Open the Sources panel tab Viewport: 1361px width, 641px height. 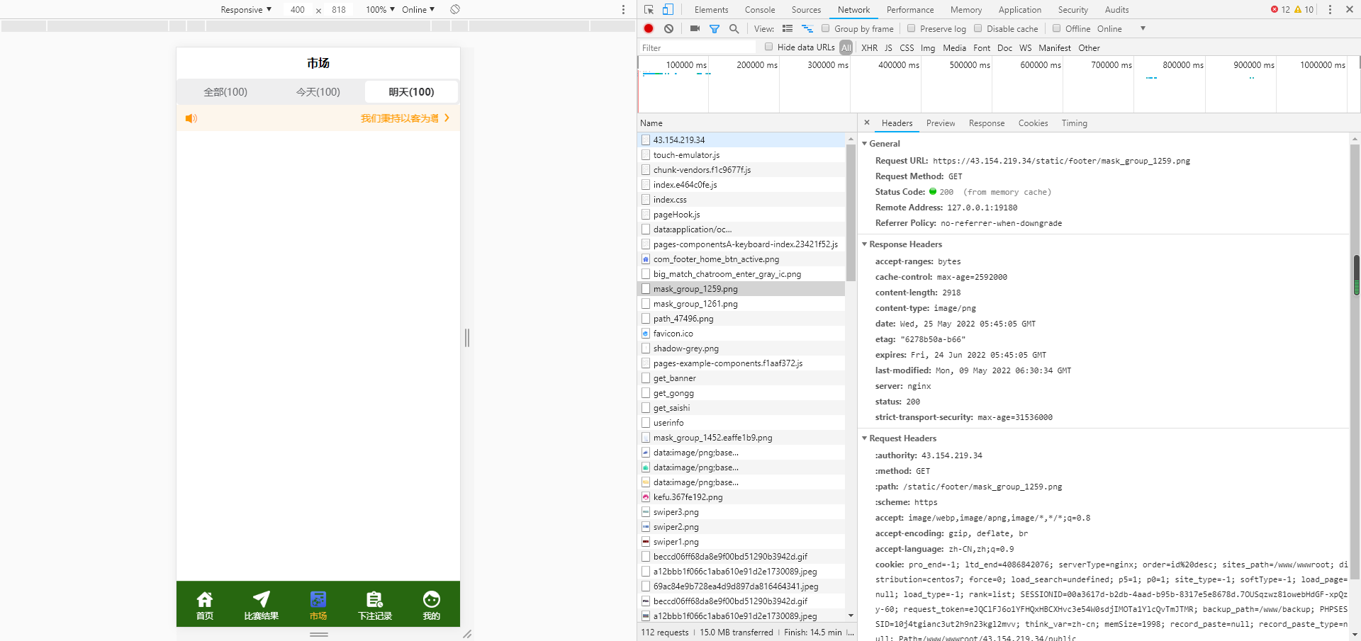pos(806,9)
